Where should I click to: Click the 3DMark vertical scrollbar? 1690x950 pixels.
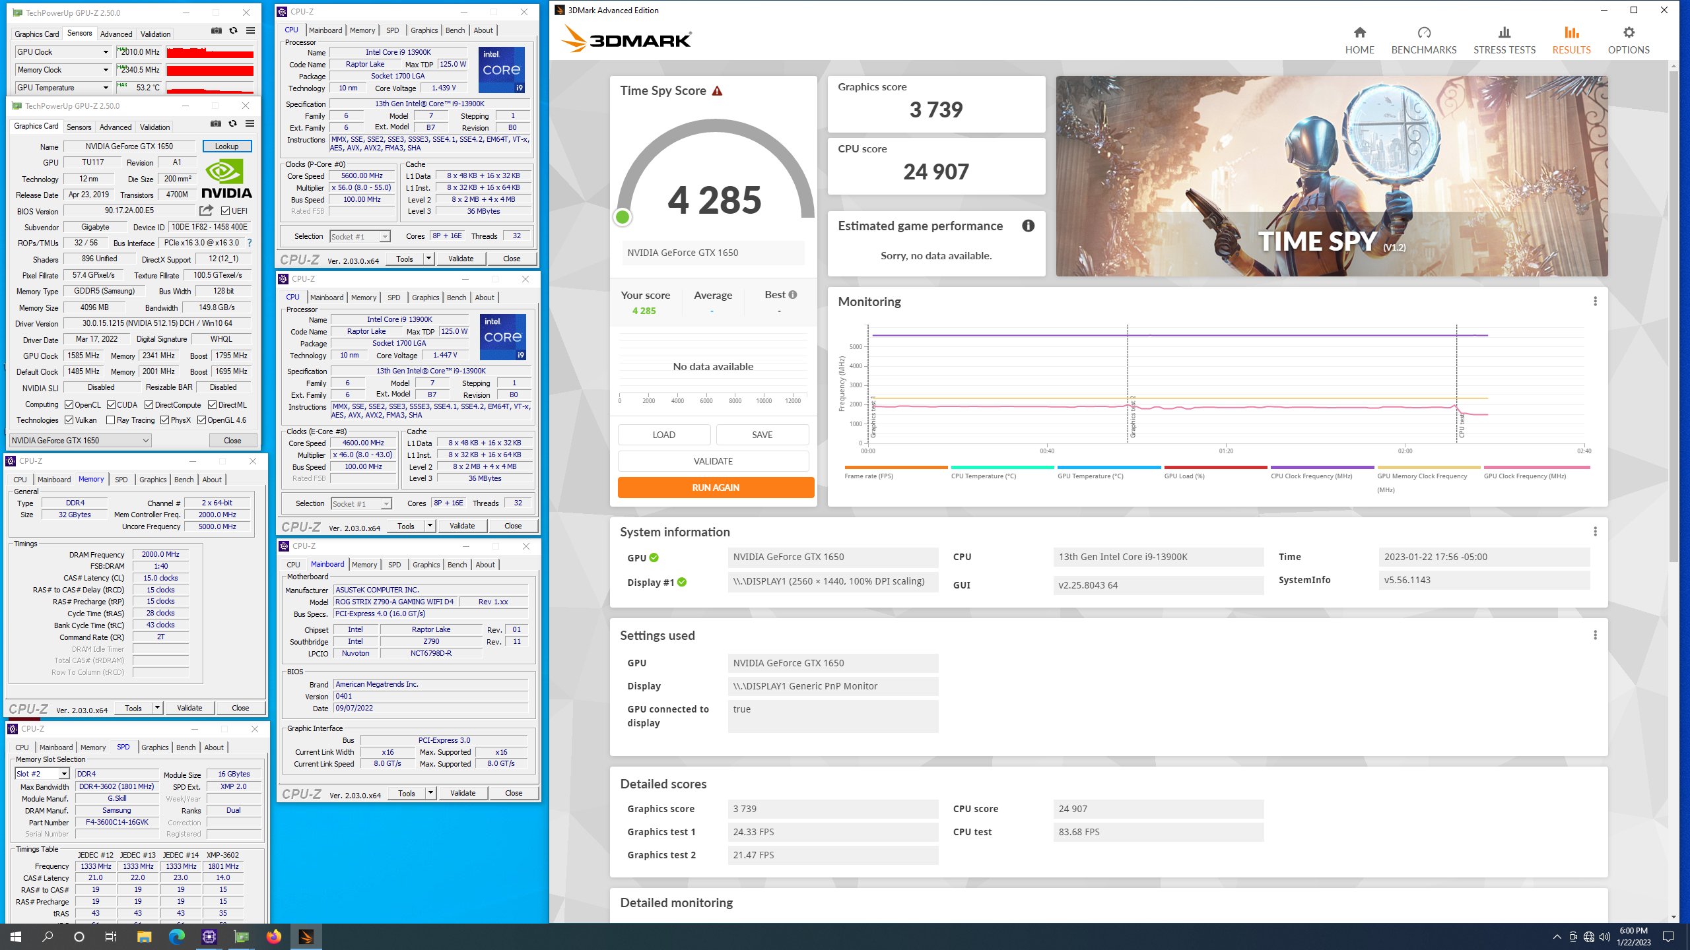(x=1673, y=317)
